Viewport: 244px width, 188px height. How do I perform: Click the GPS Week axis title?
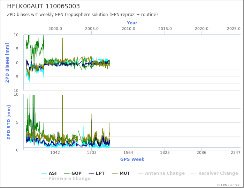coord(132,159)
